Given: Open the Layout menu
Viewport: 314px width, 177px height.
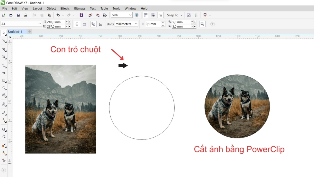Looking at the screenshot, I should pos(37,8).
